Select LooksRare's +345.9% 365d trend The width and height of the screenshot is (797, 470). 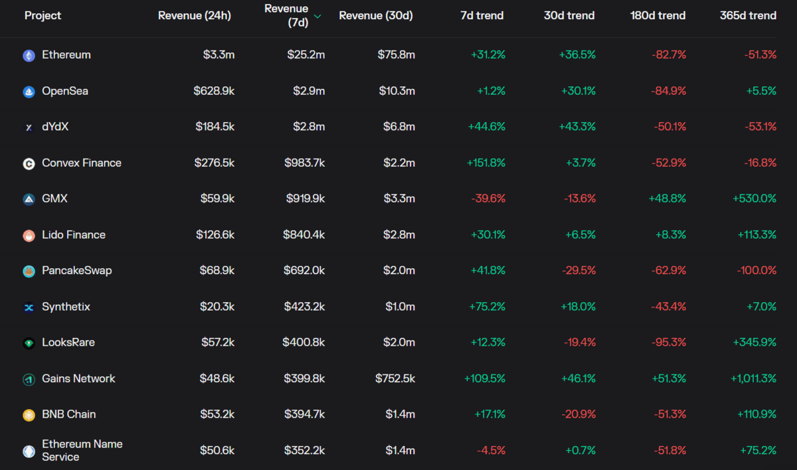(x=755, y=343)
